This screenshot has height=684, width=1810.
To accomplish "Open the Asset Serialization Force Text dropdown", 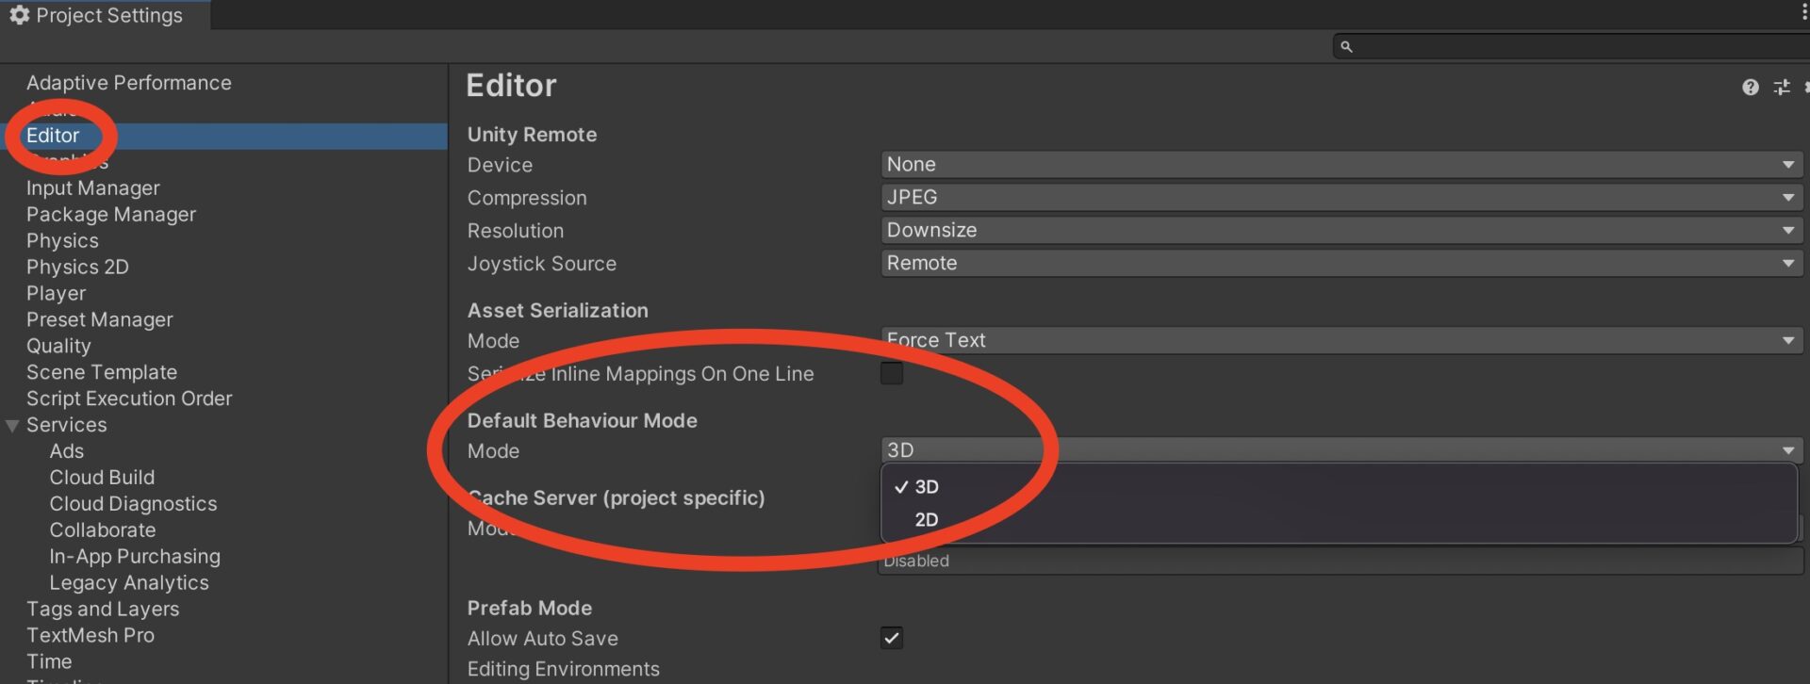I will click(1341, 340).
